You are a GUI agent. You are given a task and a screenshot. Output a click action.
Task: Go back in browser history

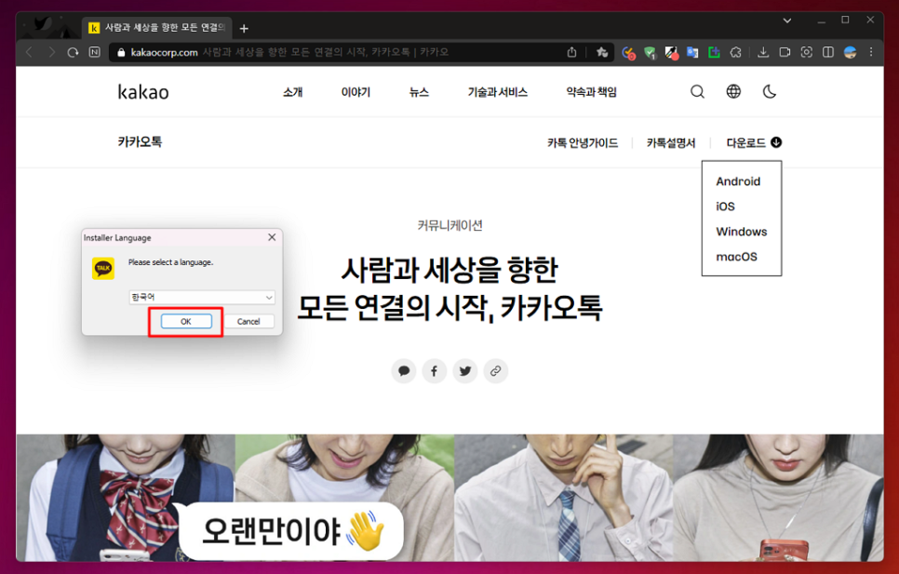29,52
